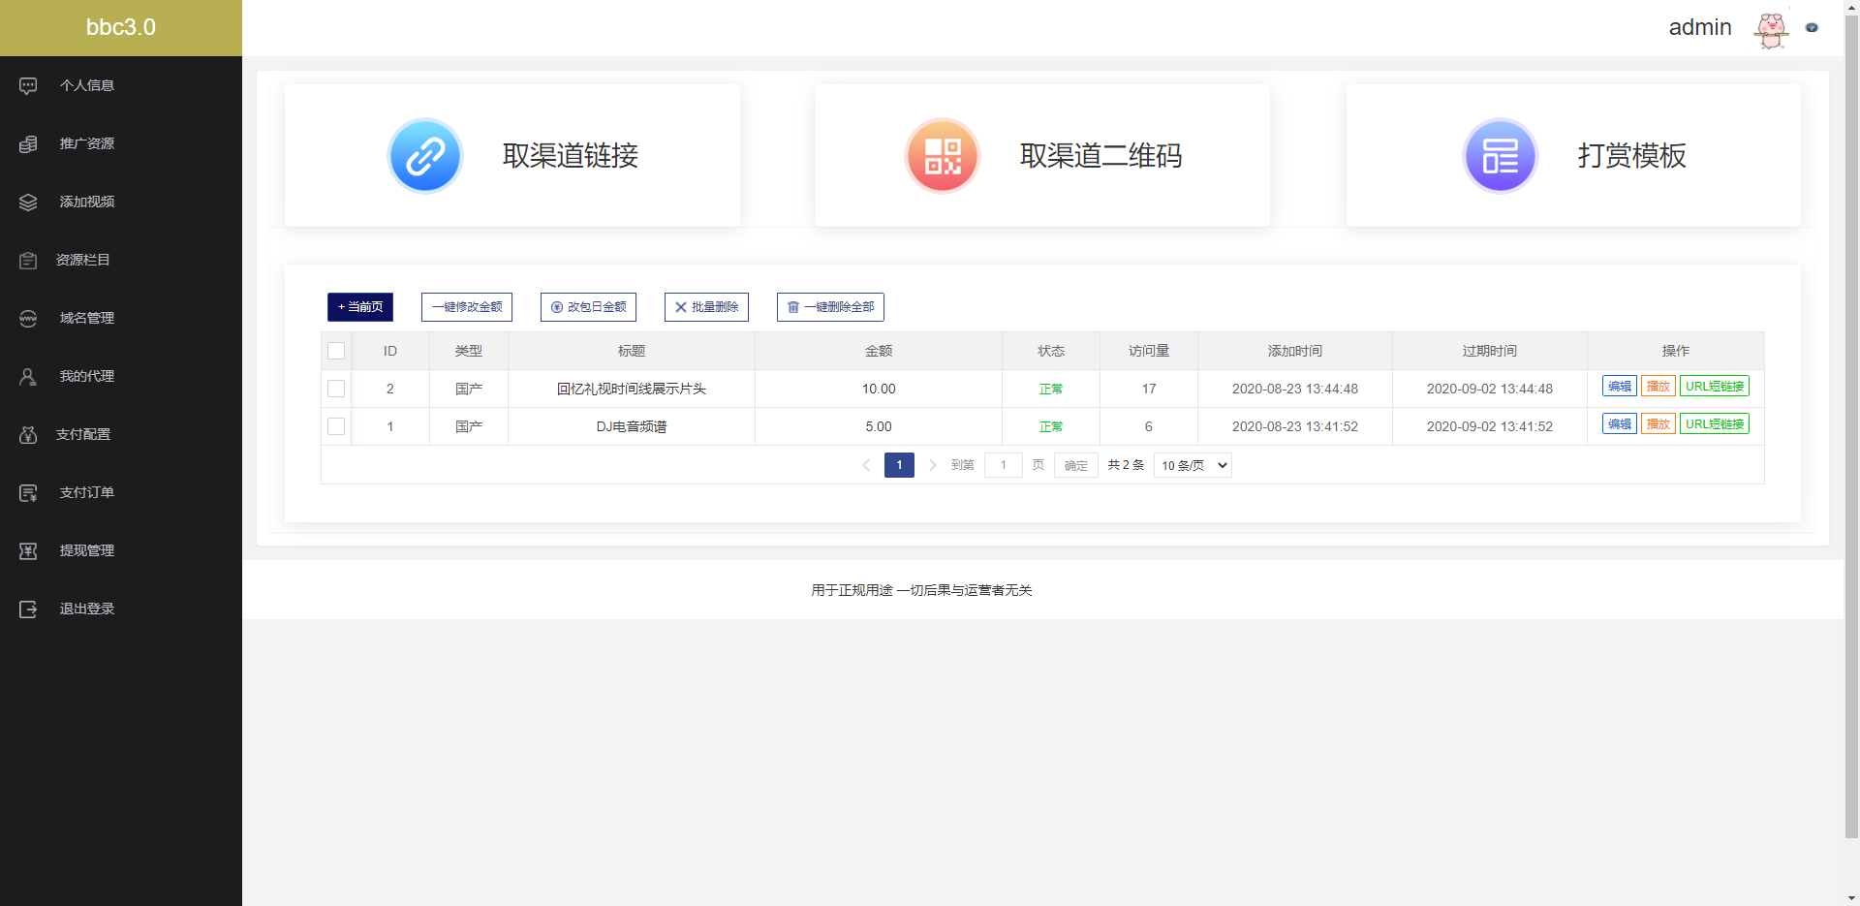Viewport: 1860px width, 906px height.
Task: Select 添加视频 in the sidebar
Action: pos(85,202)
